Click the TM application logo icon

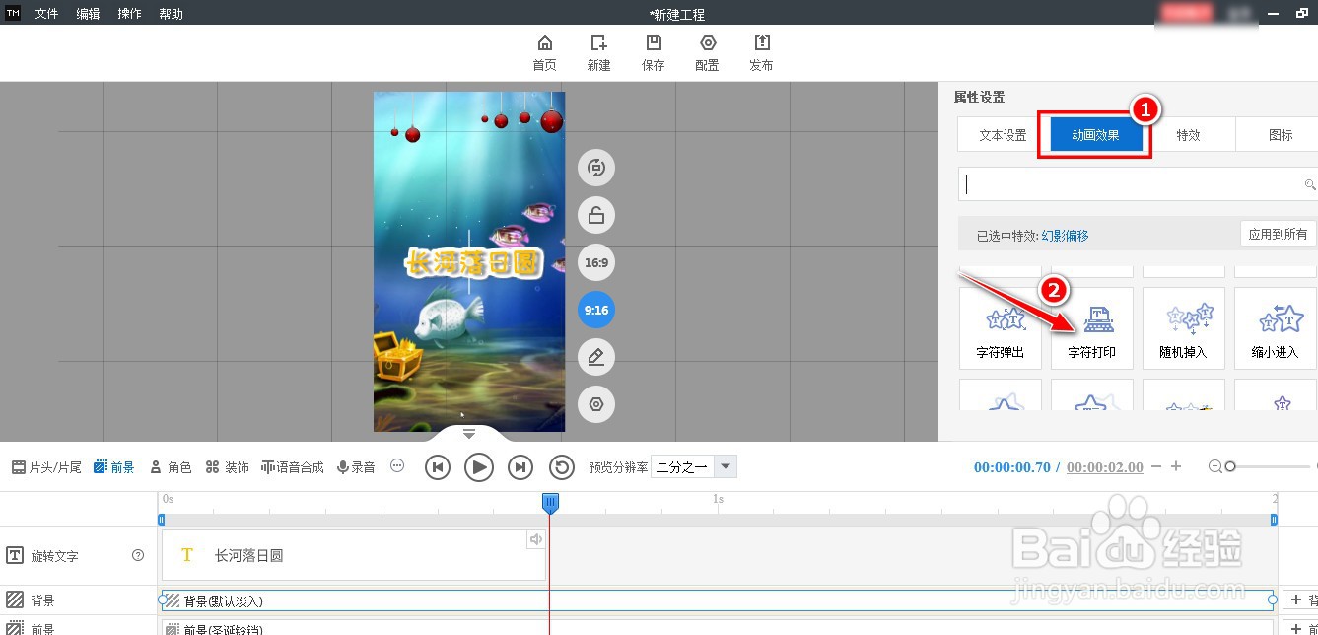click(x=13, y=14)
